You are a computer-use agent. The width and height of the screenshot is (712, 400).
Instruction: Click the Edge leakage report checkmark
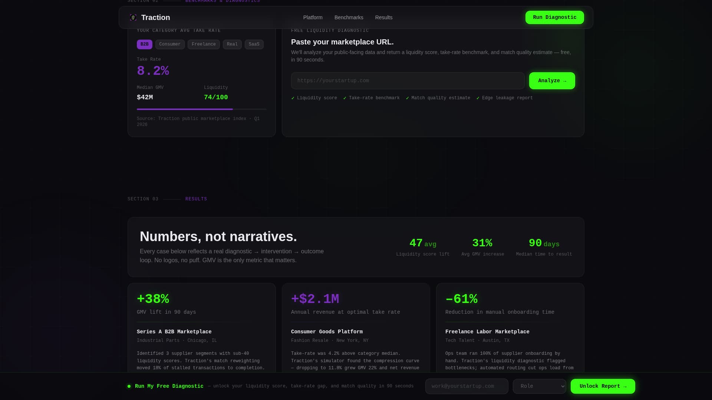coord(478,98)
